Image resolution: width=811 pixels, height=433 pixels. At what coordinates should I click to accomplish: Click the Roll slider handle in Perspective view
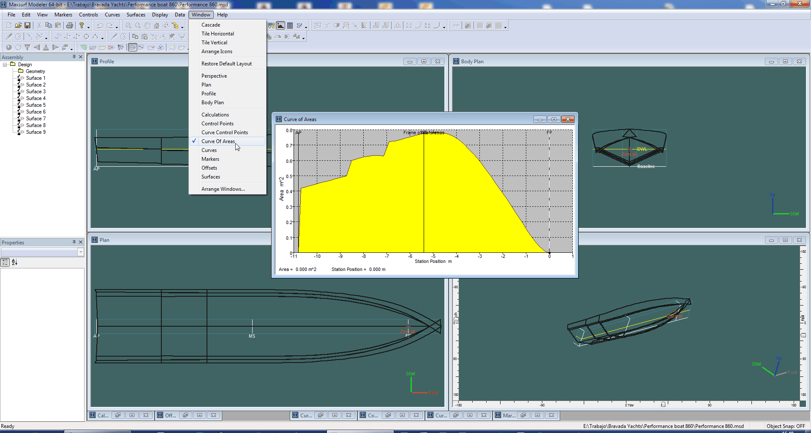(x=803, y=335)
